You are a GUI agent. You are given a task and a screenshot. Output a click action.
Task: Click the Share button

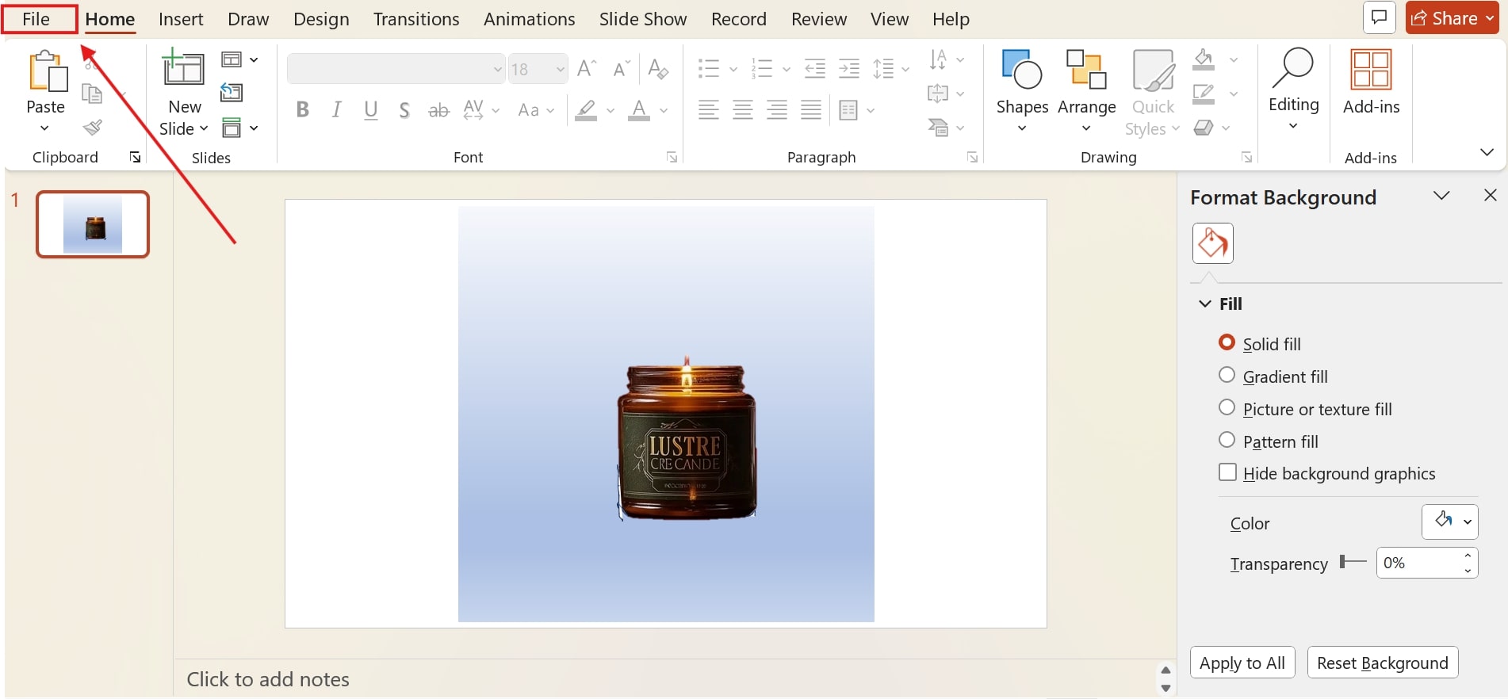(x=1452, y=17)
